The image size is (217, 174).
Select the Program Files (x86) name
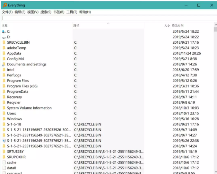[x=22, y=86]
